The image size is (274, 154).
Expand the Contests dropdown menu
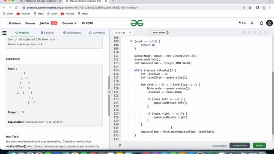pyautogui.click(x=69, y=23)
